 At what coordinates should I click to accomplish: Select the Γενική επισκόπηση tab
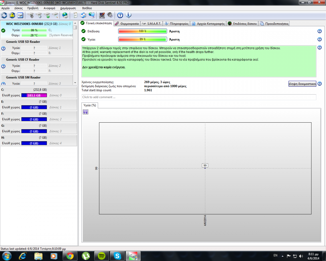(96, 23)
